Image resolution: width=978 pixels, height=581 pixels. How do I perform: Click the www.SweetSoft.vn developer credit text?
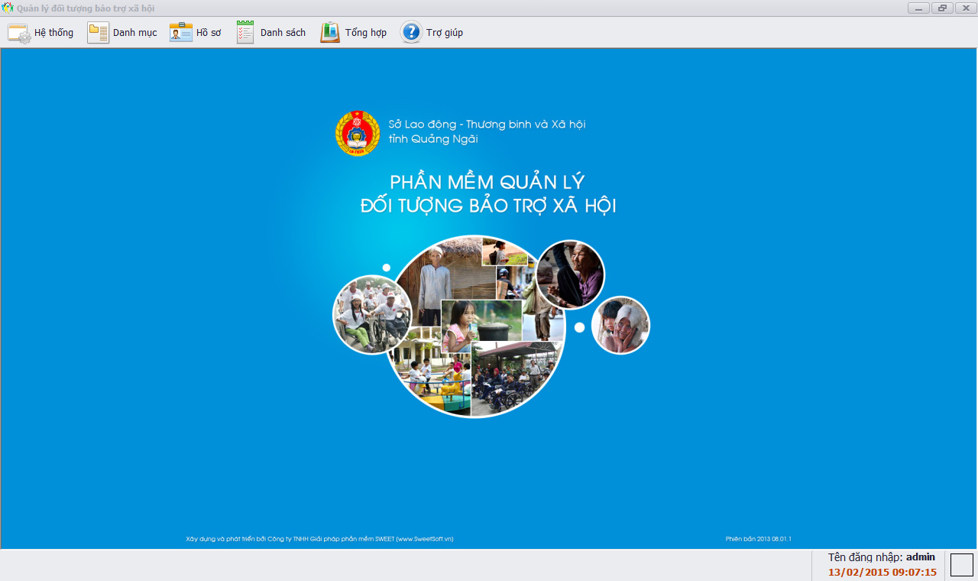tap(319, 539)
